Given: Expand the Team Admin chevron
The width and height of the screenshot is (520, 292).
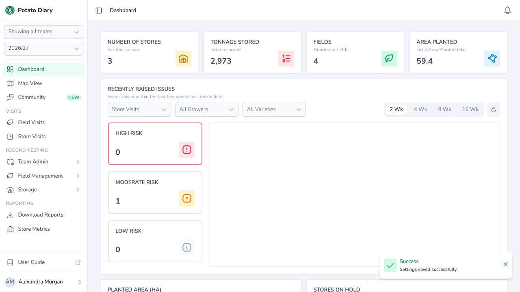Looking at the screenshot, I should tap(78, 162).
